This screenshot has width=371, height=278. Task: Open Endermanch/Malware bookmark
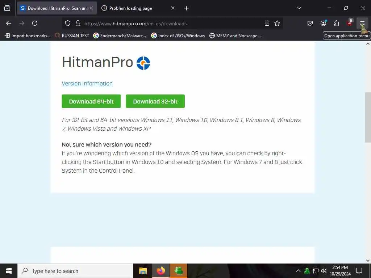point(120,36)
